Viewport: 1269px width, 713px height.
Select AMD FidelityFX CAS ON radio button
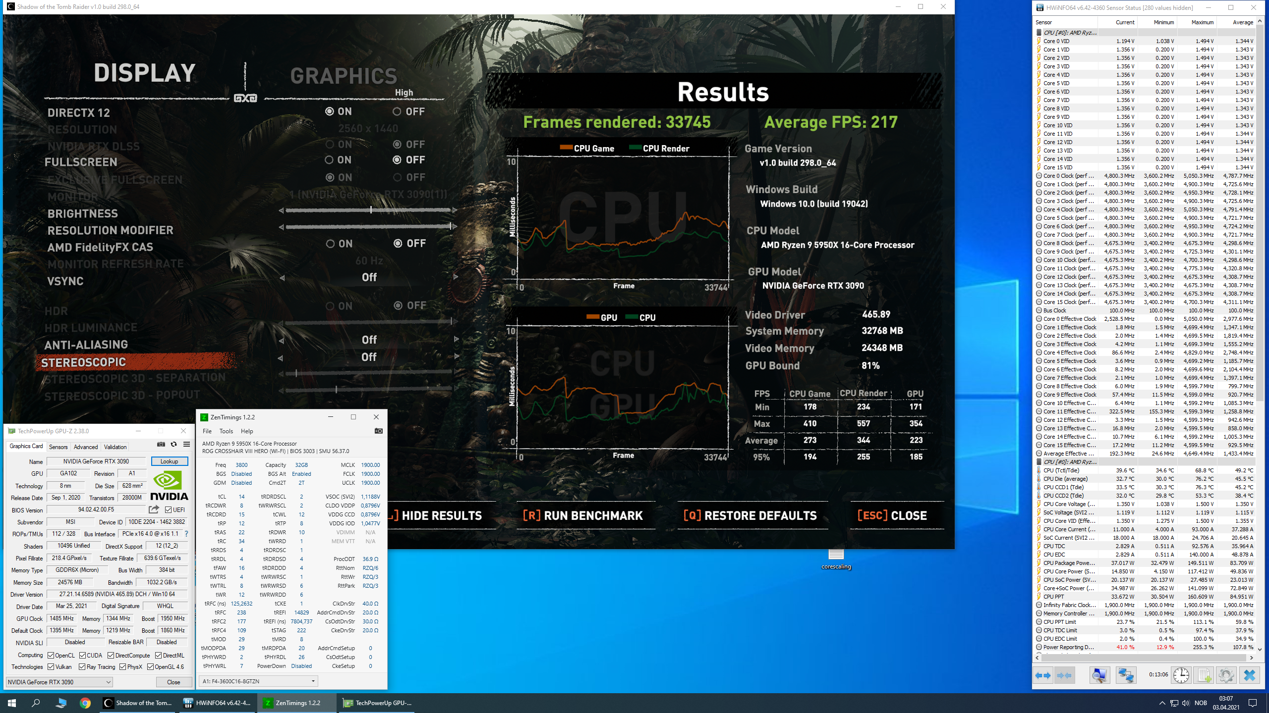point(330,244)
